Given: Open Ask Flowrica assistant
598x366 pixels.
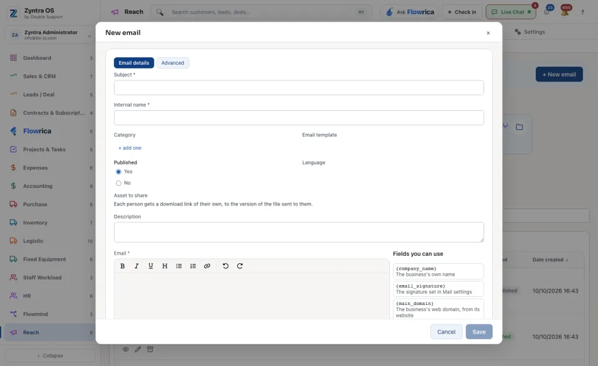Looking at the screenshot, I should pos(409,12).
